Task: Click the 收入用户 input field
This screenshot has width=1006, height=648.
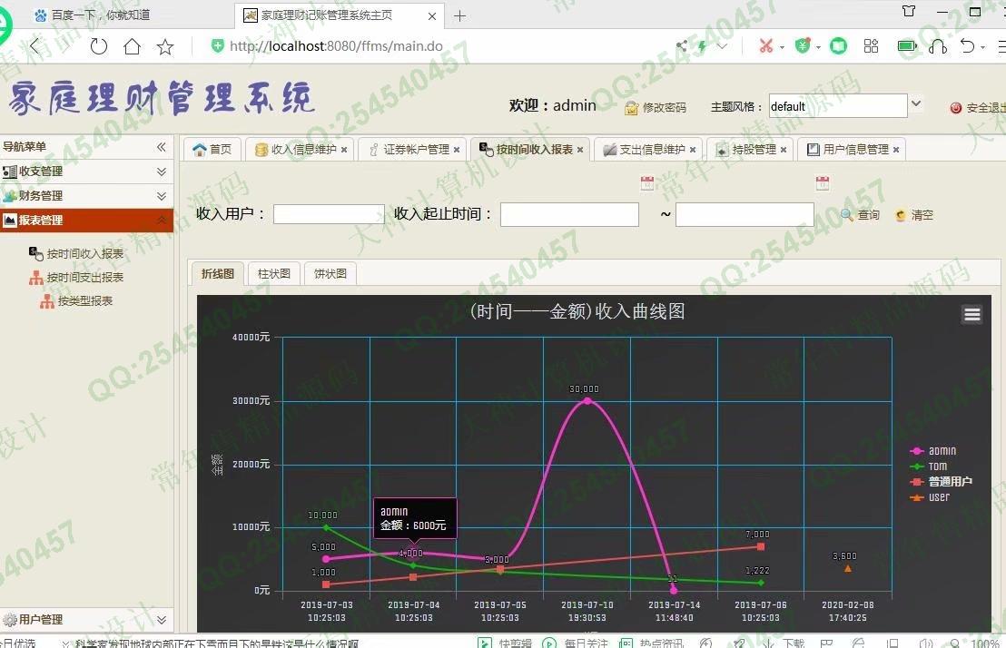Action: pos(329,214)
